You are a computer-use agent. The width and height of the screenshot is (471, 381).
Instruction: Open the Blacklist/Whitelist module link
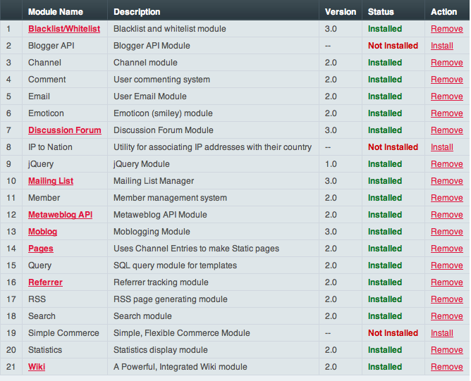point(63,29)
